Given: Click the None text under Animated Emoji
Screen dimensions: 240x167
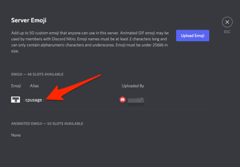Looking at the screenshot, I should point(16,135).
